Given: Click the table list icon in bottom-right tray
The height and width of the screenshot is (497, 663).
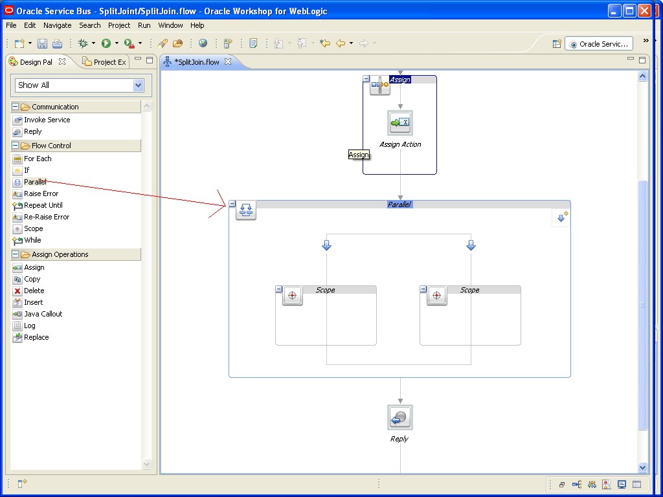Looking at the screenshot, I should (637, 484).
